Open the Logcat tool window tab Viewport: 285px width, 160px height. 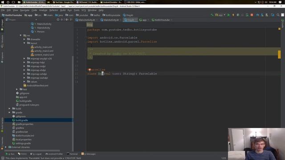(36, 154)
